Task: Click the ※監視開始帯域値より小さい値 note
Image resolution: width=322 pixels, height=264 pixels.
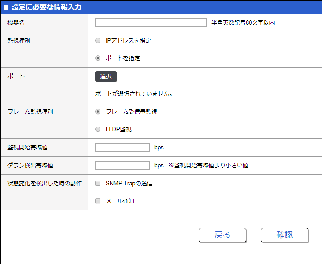Action: (208, 166)
